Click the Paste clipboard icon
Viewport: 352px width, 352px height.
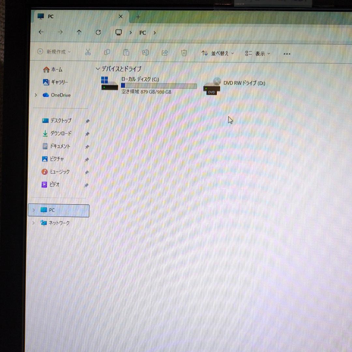pos(126,52)
